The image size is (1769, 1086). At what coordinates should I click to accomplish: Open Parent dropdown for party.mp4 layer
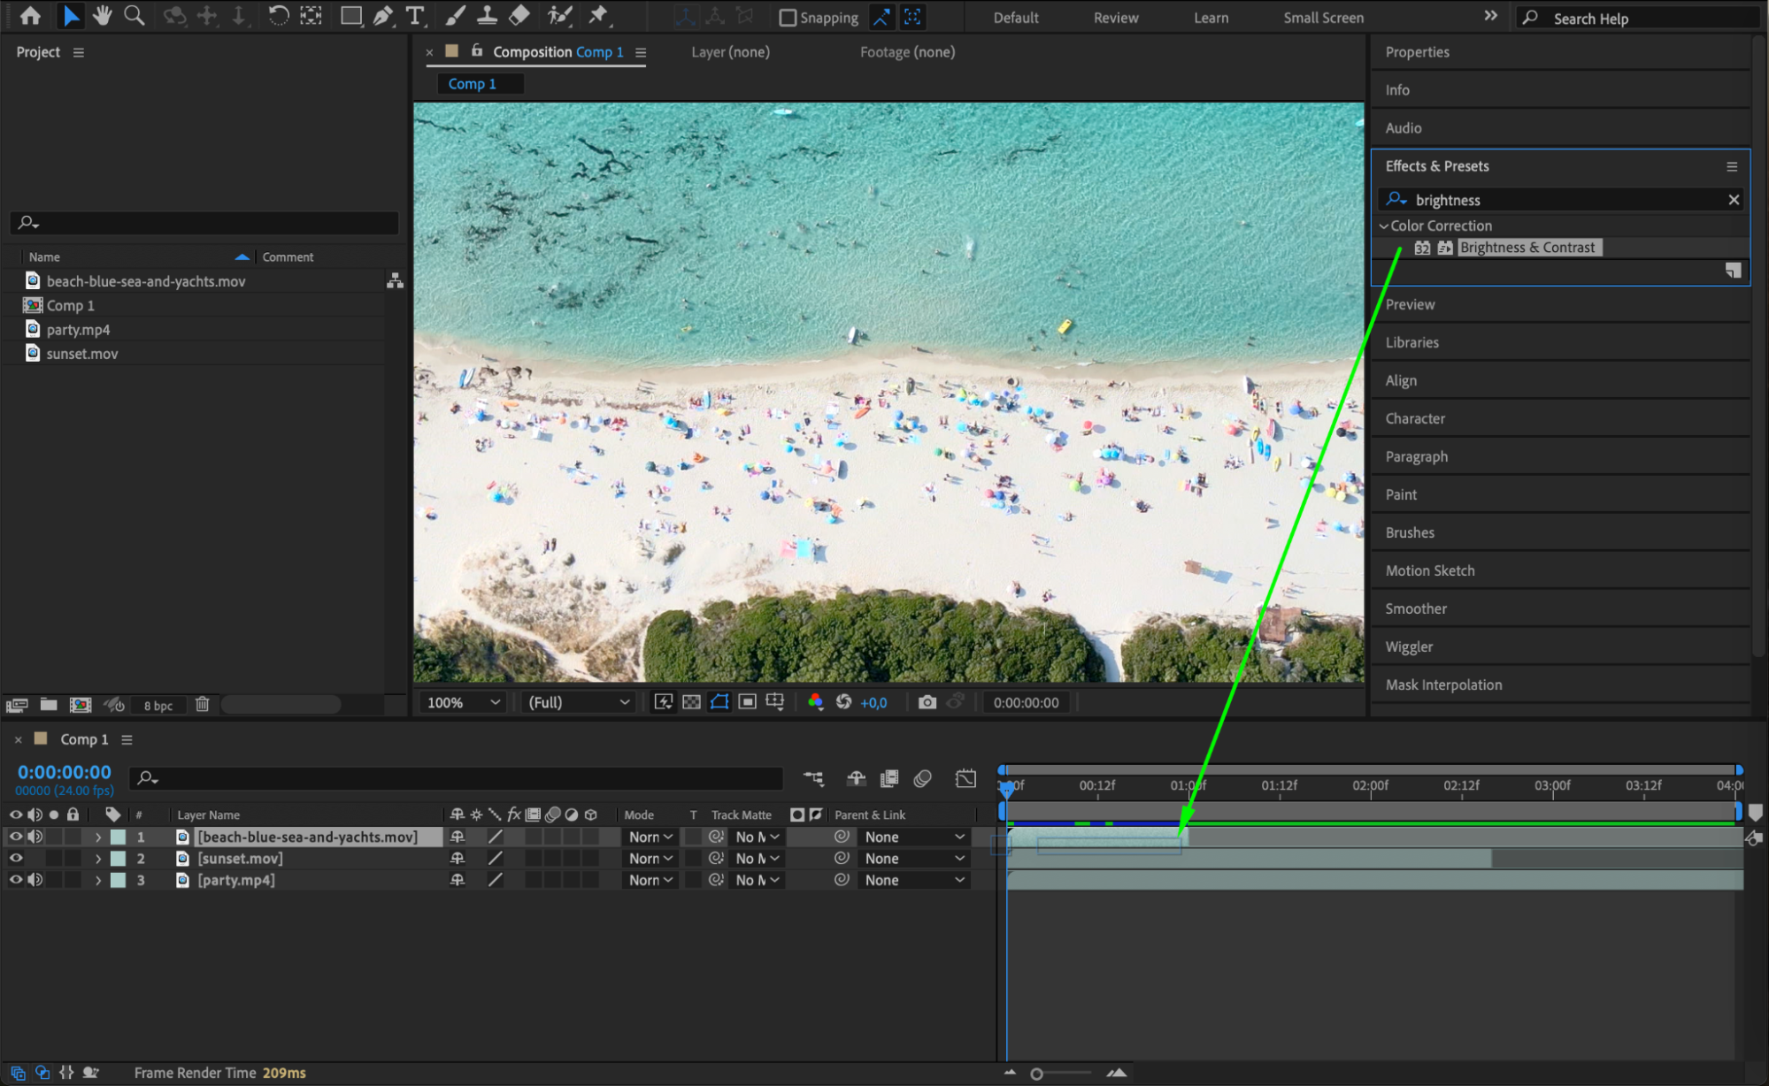(914, 880)
